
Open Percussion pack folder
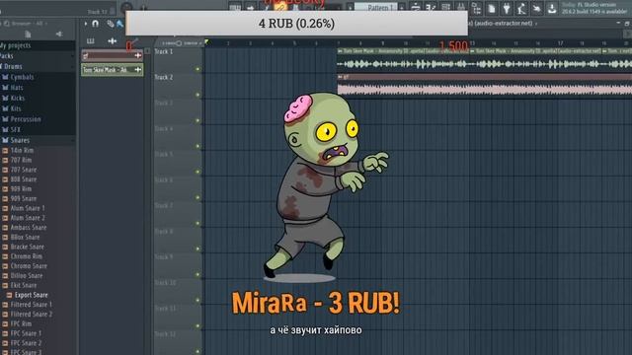coord(26,119)
